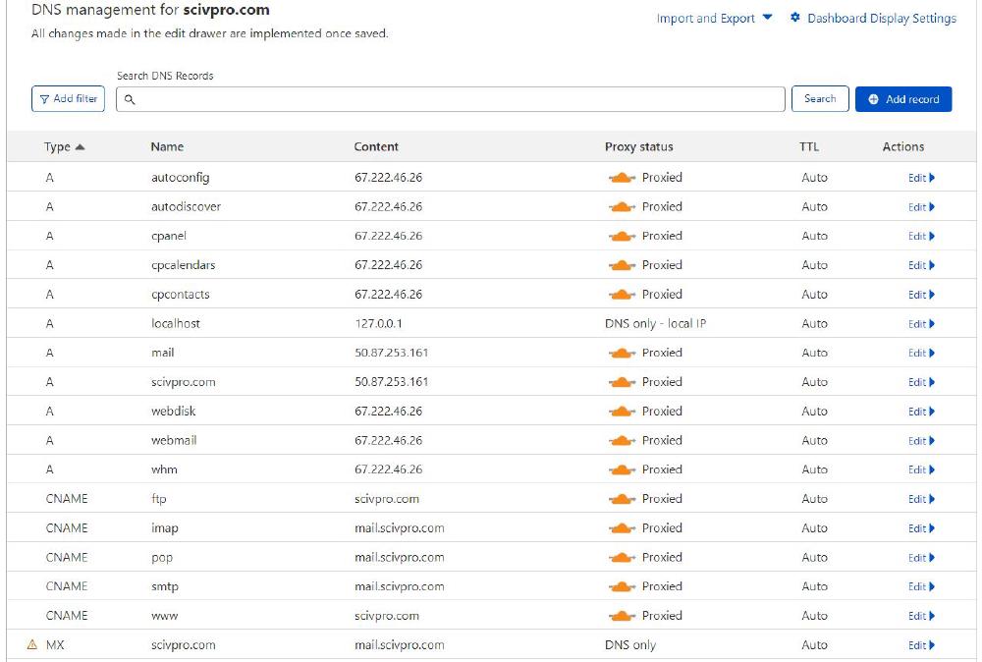Viewport: 982px width, 662px height.
Task: Click the orange cloud icon for autodiscover
Action: (x=622, y=207)
